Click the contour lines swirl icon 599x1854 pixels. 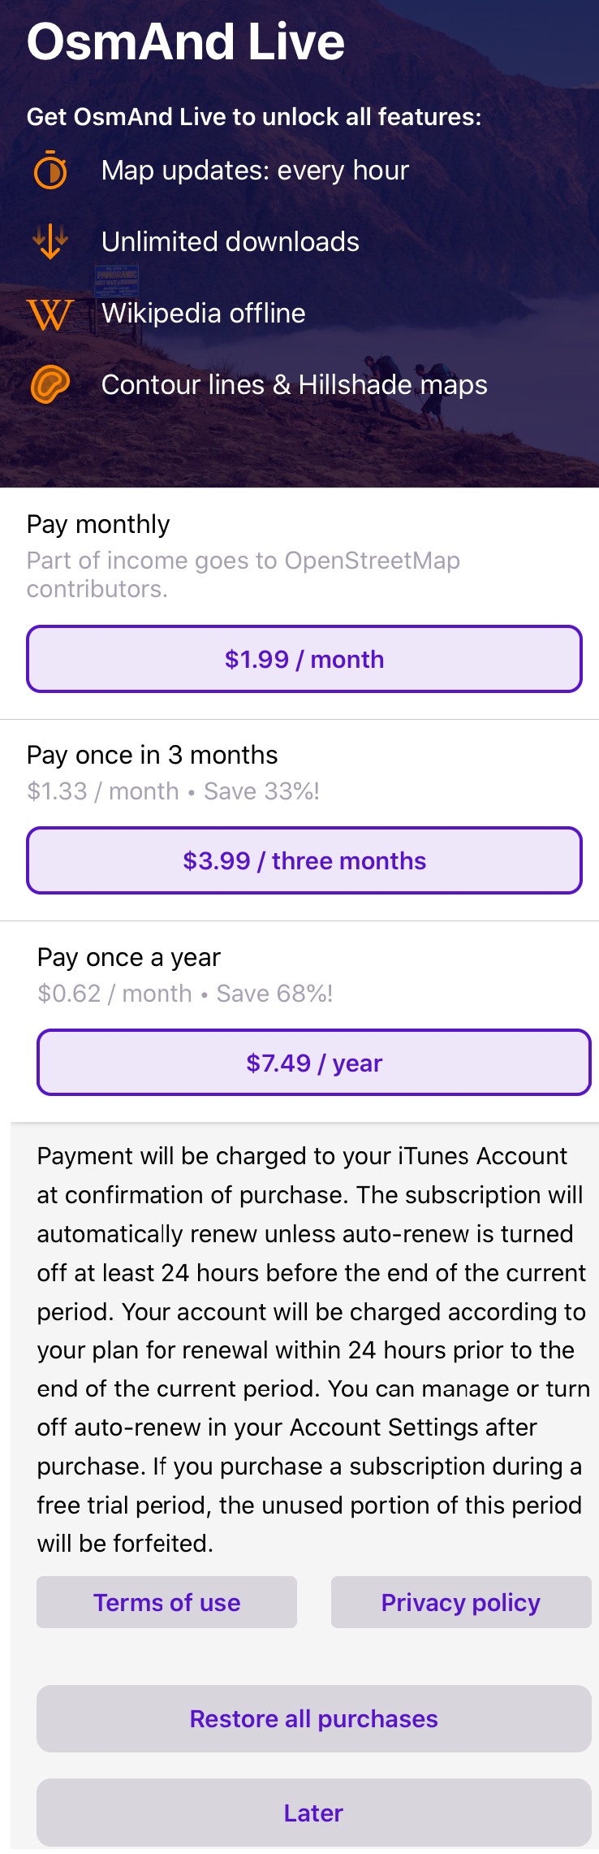(50, 384)
